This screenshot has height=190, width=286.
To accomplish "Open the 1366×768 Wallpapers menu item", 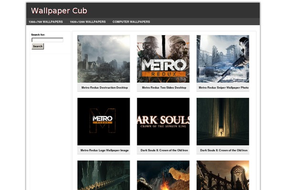I will click(x=46, y=22).
